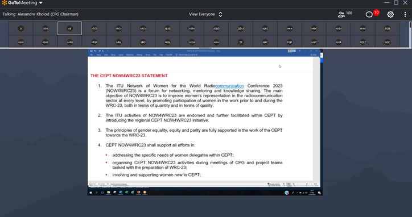Select the TP participant avatar

click(241, 42)
